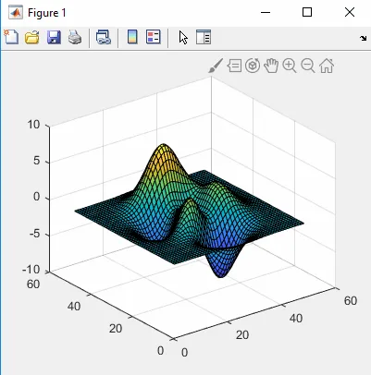Print the figure using the printer icon
Image resolution: width=371 pixels, height=375 pixels.
tap(75, 37)
